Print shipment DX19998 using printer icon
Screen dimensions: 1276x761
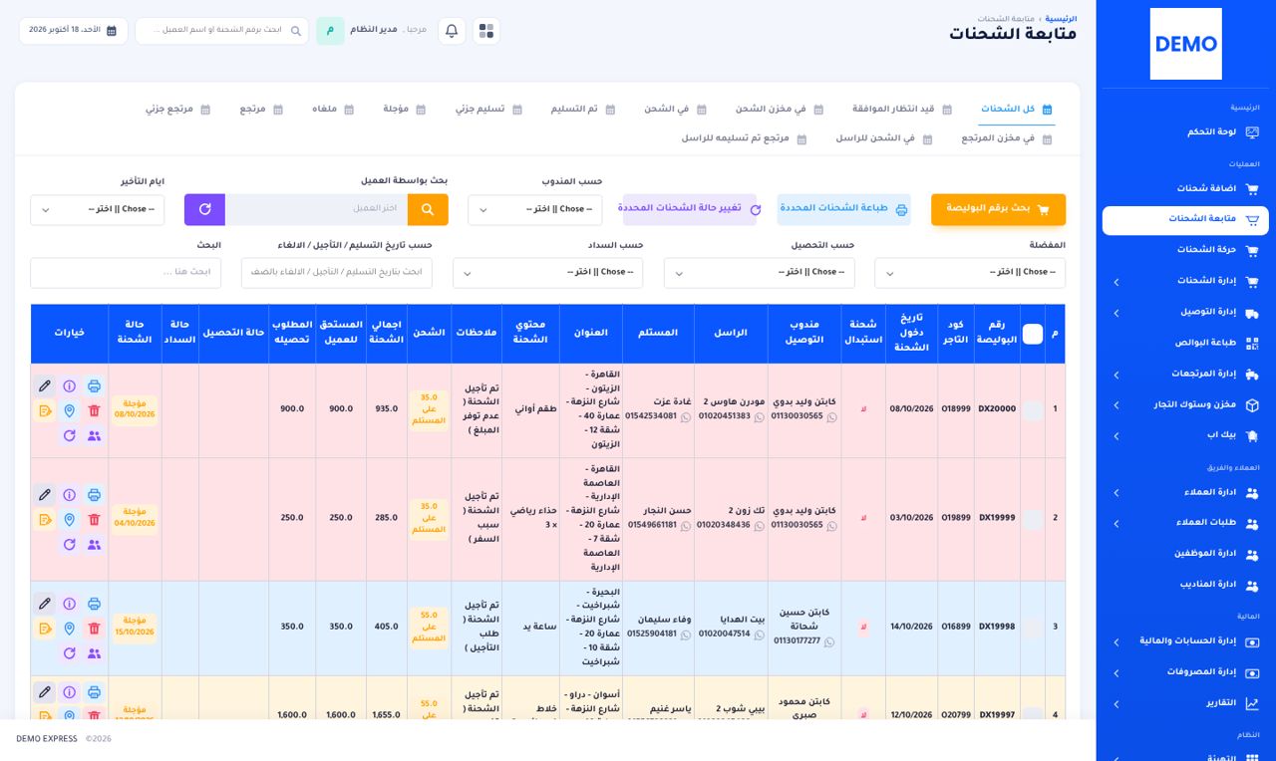[94, 604]
